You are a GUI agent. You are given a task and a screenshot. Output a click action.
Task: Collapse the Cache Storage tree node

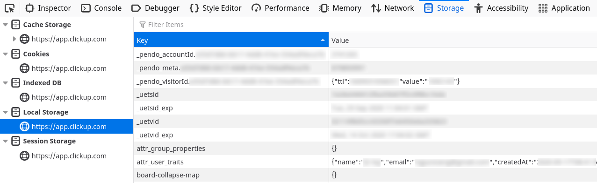tap(5, 25)
